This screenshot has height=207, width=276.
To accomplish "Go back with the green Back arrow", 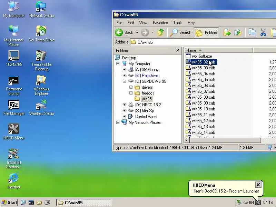I will [x=119, y=32].
